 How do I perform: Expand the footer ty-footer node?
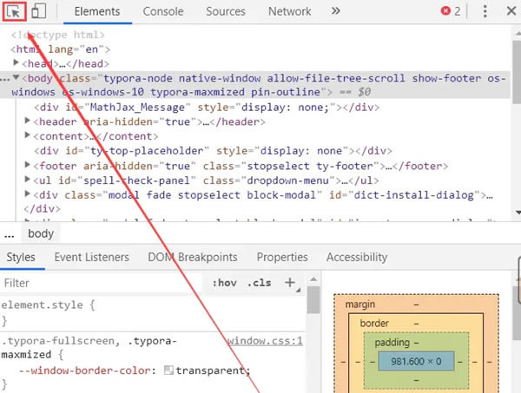pos(30,166)
